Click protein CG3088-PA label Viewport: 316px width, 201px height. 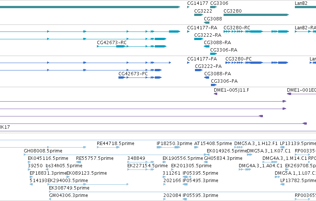click(x=218, y=74)
